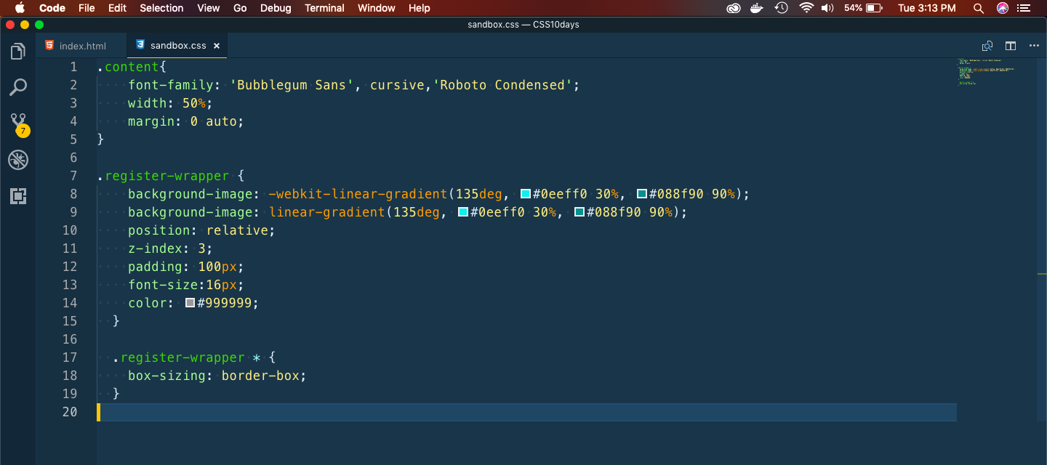Open the Code application menu

52,8
